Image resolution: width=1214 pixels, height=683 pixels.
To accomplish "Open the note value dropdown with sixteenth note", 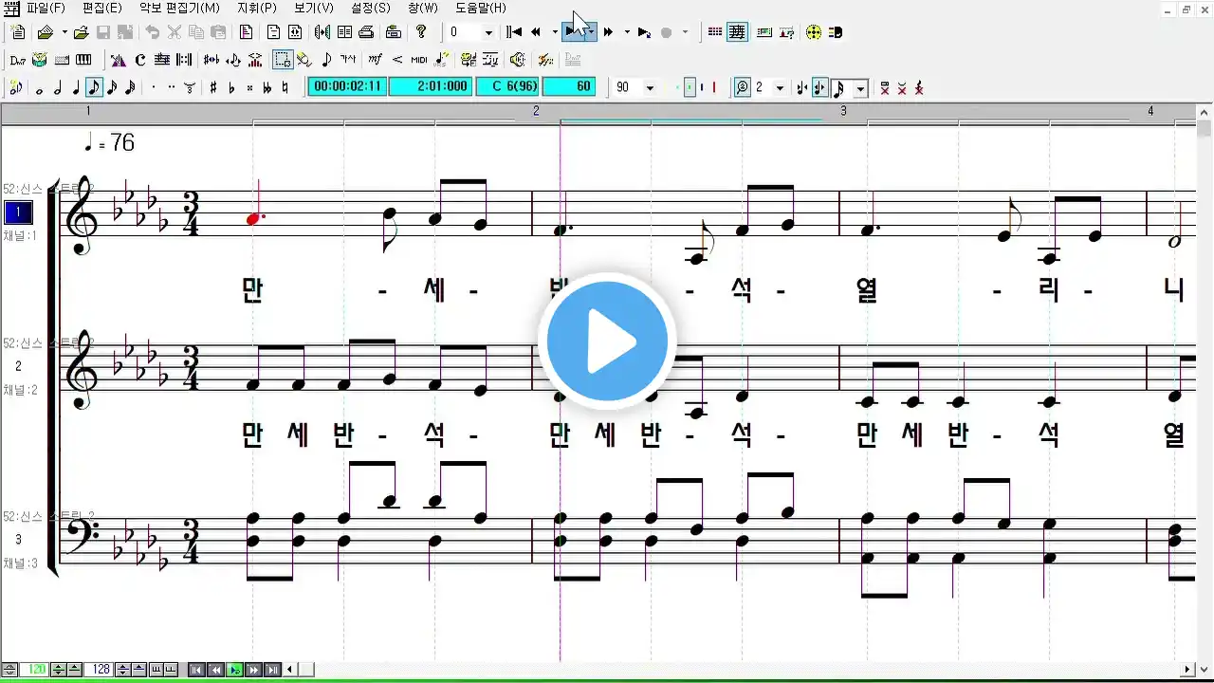I will pyautogui.click(x=860, y=88).
